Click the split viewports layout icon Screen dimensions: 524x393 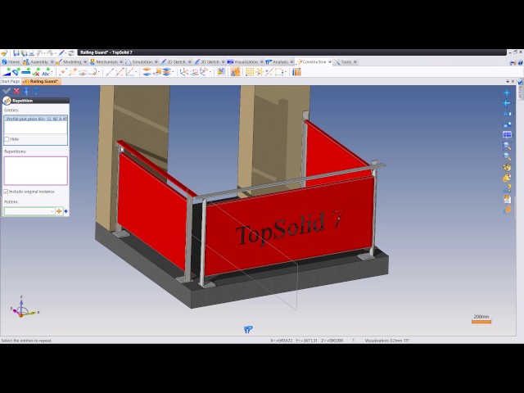(507, 134)
